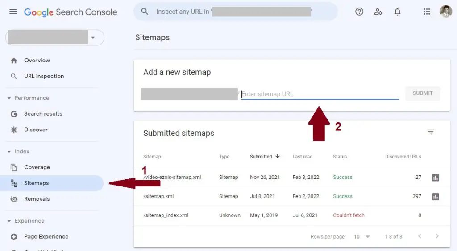Select Sitemaps in the sidebar
The height and width of the screenshot is (251, 457).
[x=52, y=183]
